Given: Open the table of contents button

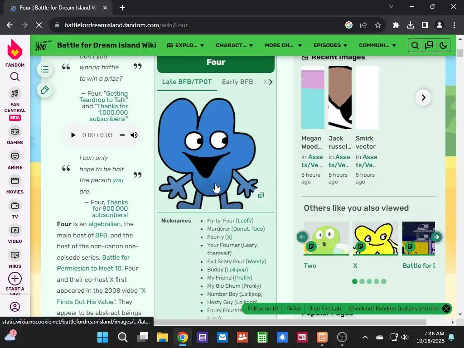Looking at the screenshot, I should pos(45,69).
